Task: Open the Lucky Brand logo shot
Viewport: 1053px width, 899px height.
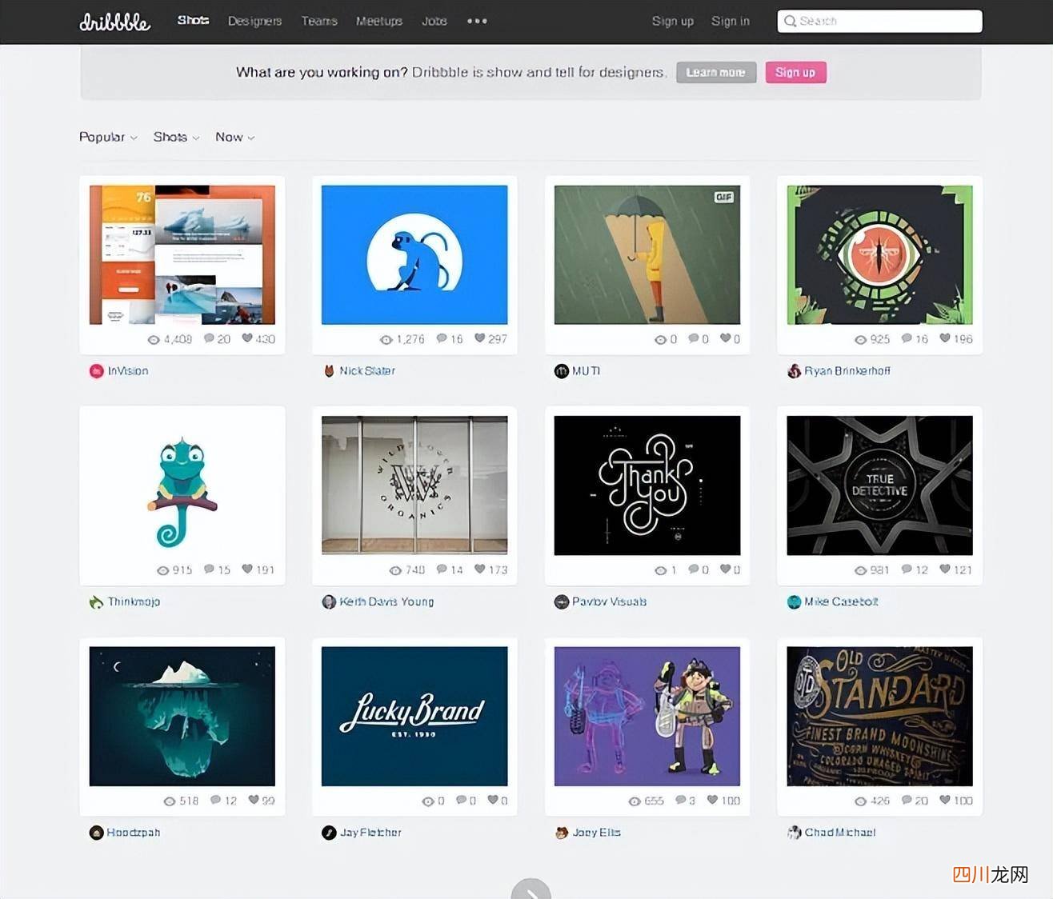Action: 414,717
